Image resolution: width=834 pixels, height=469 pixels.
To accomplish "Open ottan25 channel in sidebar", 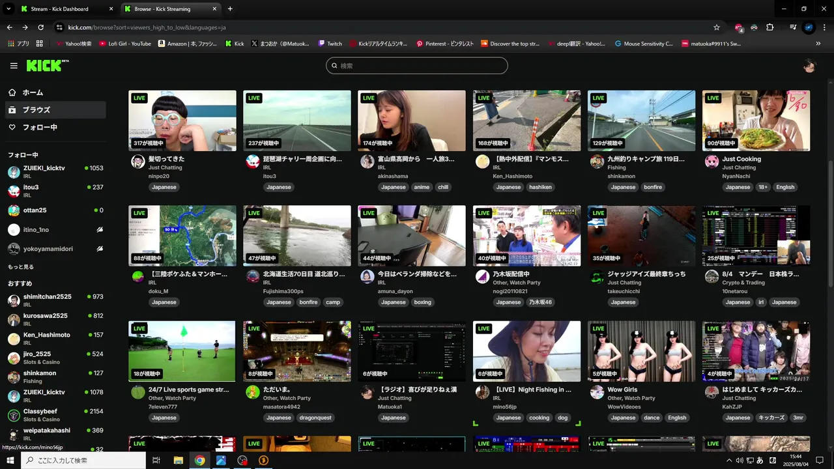I will coord(55,210).
